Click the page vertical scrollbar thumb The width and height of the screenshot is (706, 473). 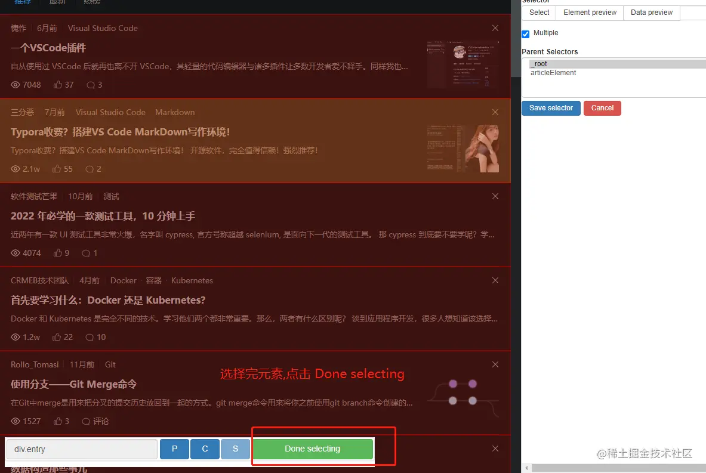[x=516, y=38]
